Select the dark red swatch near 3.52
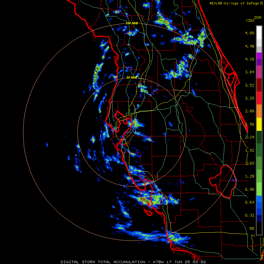This screenshot has width=264, height=264. tap(259, 85)
